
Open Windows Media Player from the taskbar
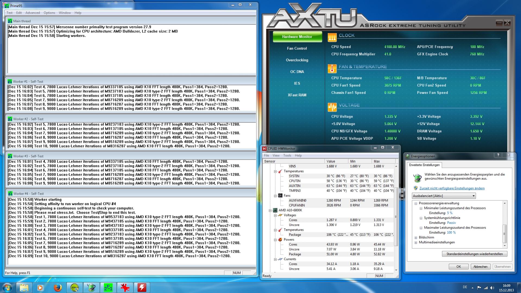coord(40,288)
